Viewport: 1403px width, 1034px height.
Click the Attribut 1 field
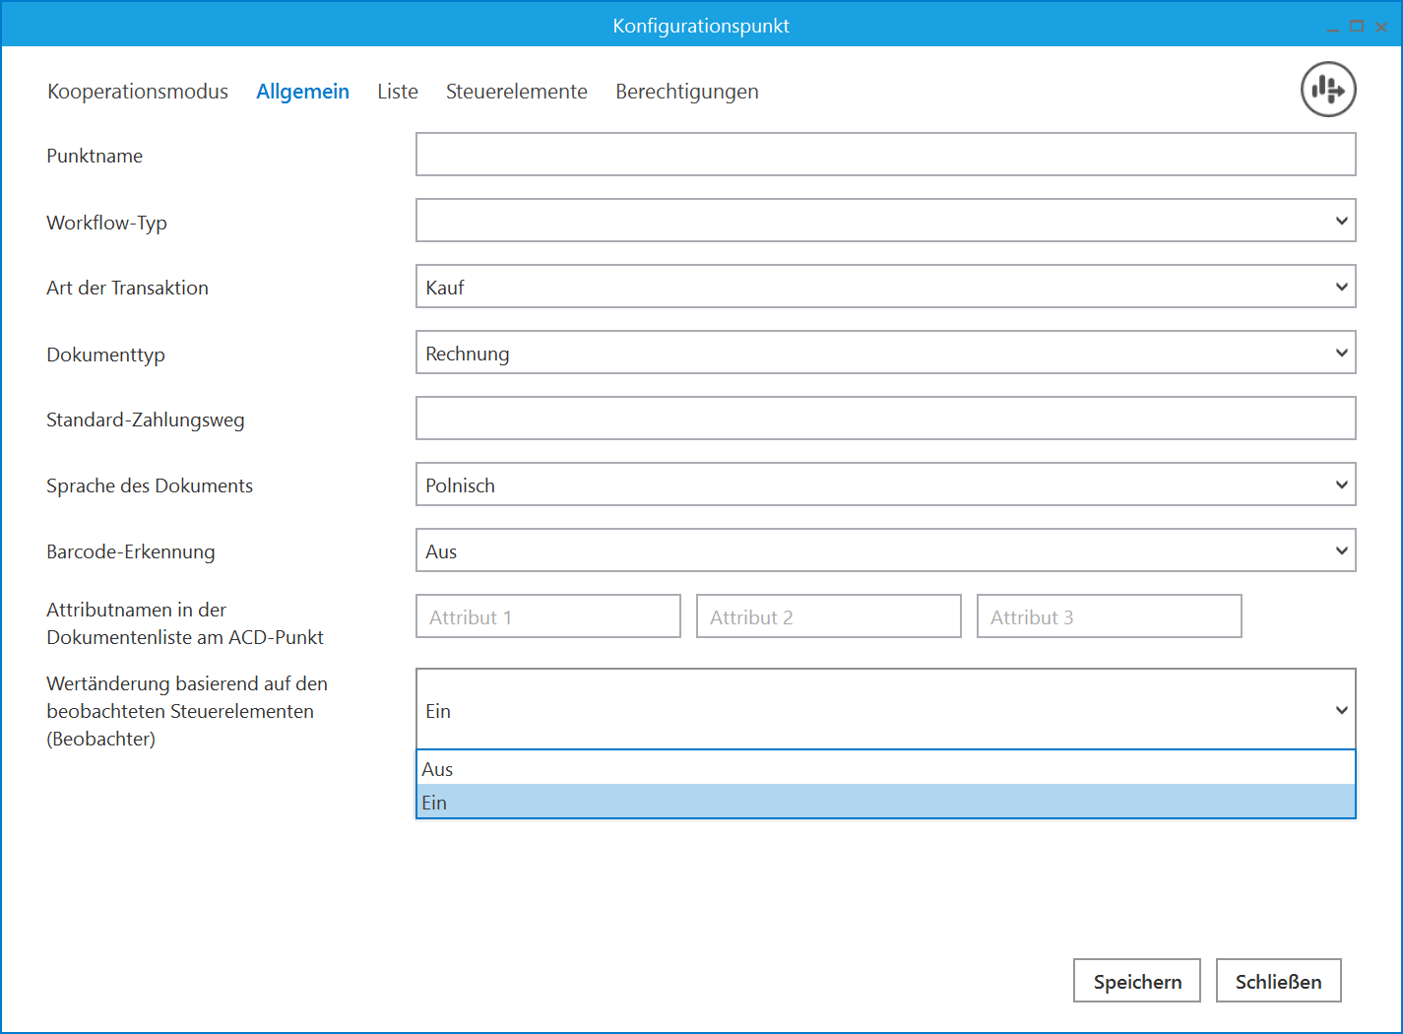click(x=547, y=616)
